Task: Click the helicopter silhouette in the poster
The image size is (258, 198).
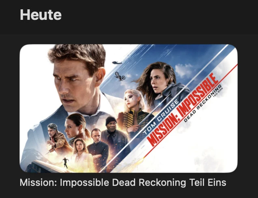Action: (x=117, y=62)
